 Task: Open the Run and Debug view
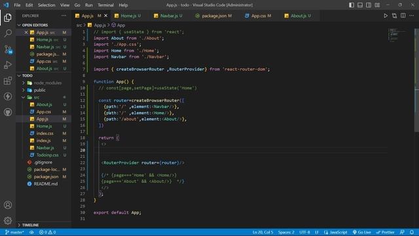(x=8, y=65)
